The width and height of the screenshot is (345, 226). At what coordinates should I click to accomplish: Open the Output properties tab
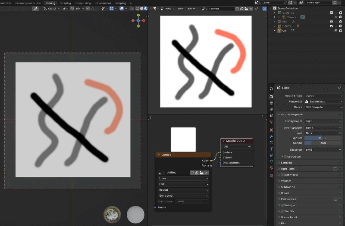pos(271,103)
